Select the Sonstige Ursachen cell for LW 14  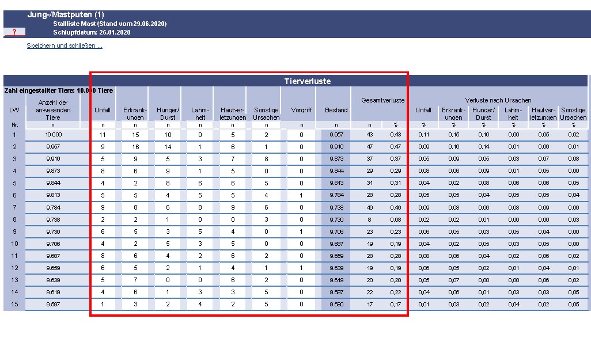point(266,292)
